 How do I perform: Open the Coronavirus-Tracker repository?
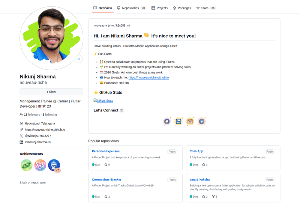click(106, 180)
